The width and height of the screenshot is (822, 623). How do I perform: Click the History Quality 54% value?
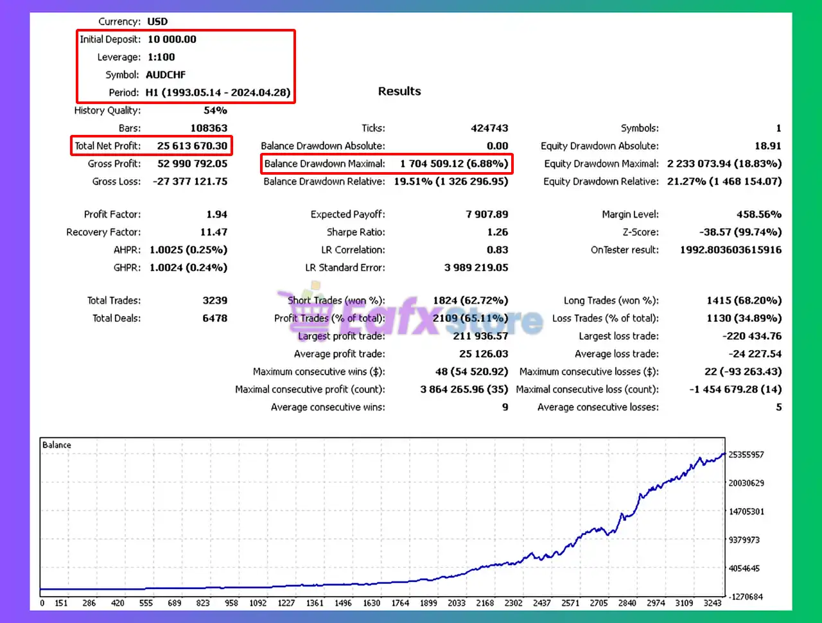pos(215,110)
